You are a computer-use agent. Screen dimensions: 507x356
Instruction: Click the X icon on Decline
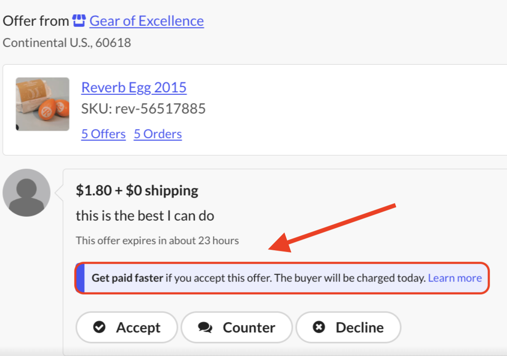click(x=318, y=327)
